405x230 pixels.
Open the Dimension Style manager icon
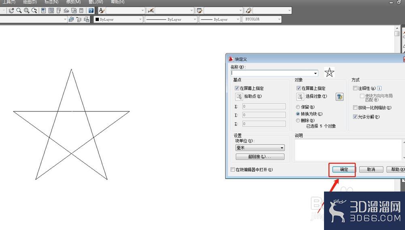point(151,11)
